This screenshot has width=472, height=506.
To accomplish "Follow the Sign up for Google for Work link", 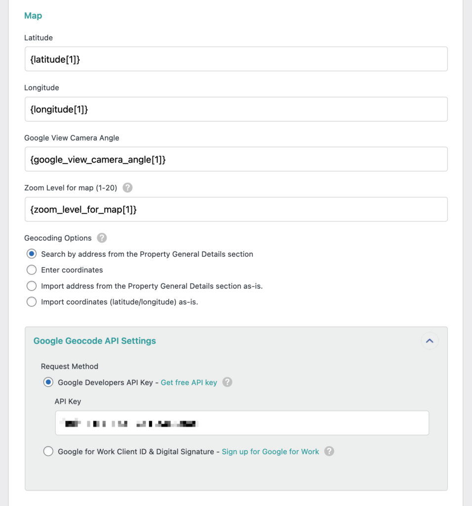I will 271,451.
